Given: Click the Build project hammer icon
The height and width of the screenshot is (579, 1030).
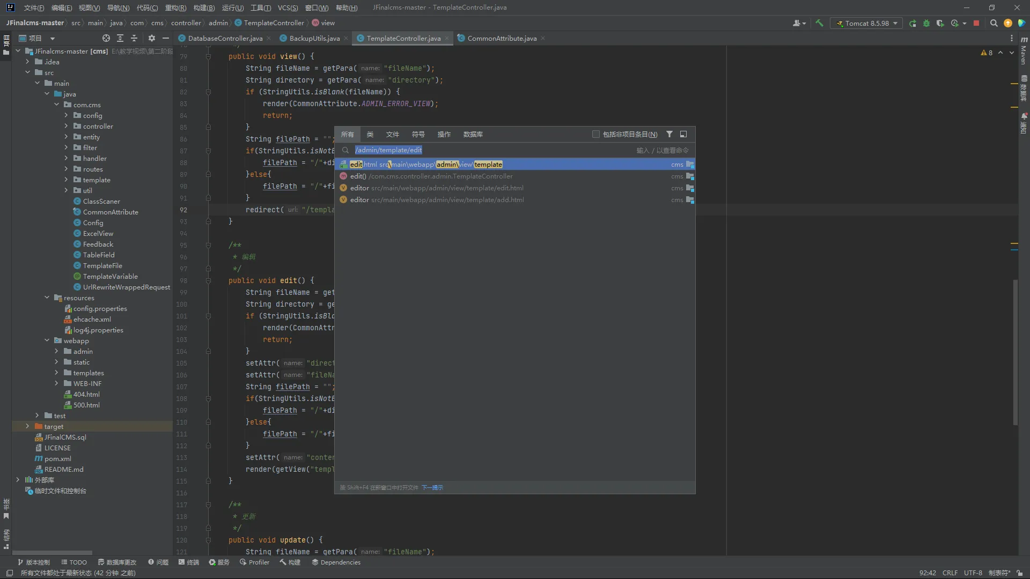Looking at the screenshot, I should tap(819, 23).
